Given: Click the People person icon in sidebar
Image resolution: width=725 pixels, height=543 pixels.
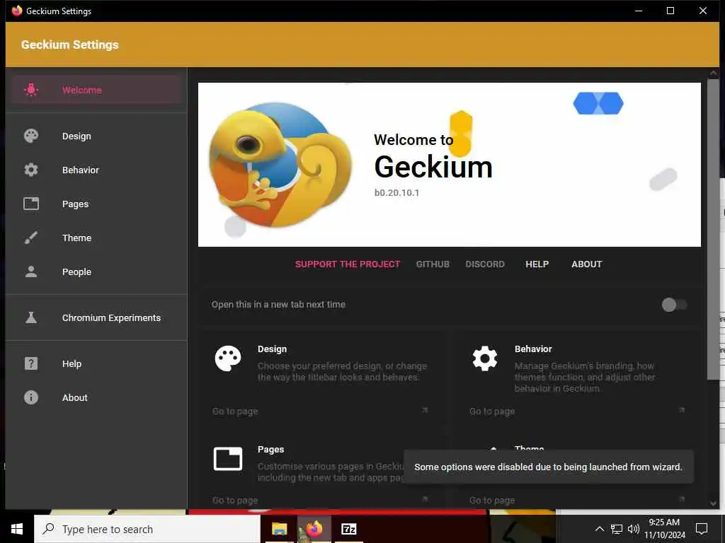Looking at the screenshot, I should click(31, 271).
